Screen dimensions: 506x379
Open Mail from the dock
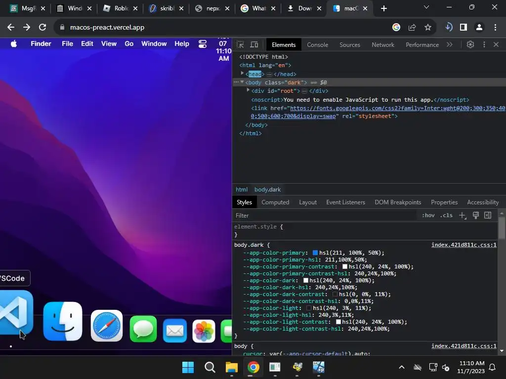(175, 331)
